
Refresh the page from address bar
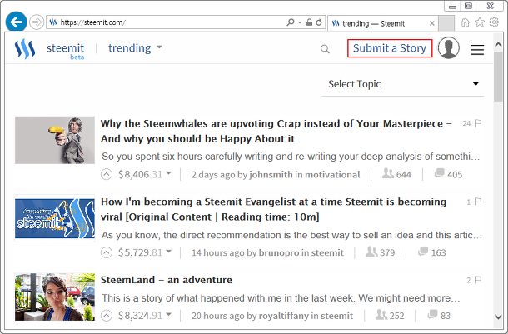(319, 22)
